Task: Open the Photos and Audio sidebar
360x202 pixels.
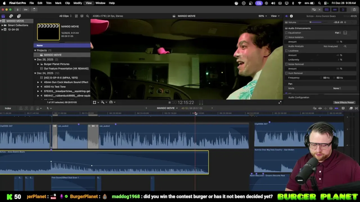Action: 11,16
